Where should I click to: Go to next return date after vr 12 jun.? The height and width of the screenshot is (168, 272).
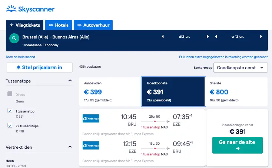click(x=261, y=37)
